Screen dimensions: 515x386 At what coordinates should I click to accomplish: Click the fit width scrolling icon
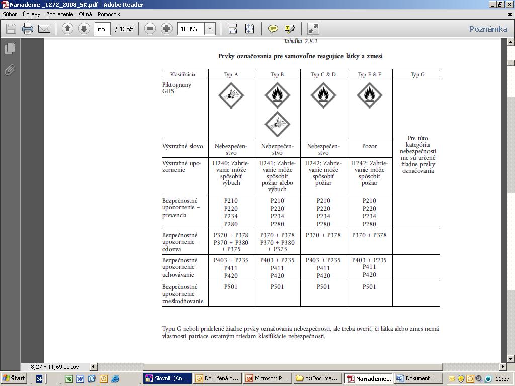pyautogui.click(x=232, y=29)
